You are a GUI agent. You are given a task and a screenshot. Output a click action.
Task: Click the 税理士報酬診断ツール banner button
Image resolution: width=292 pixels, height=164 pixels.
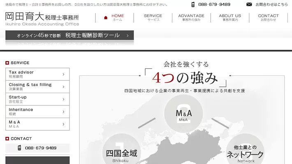70,36
